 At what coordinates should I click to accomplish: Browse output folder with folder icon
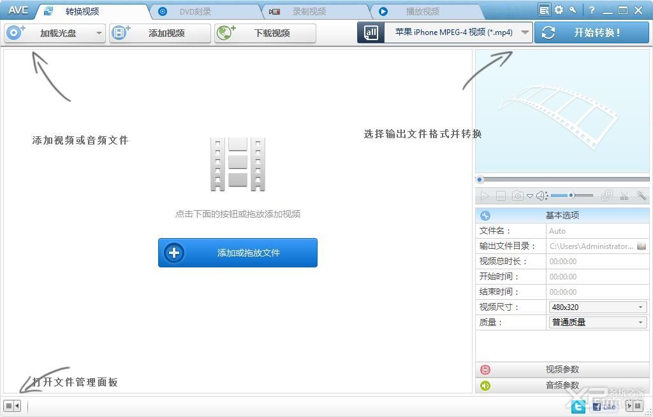pos(642,246)
